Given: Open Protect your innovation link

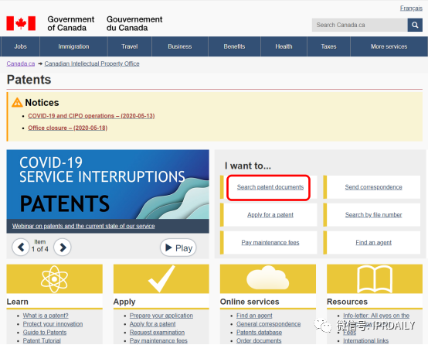Looking at the screenshot, I should coord(53,324).
